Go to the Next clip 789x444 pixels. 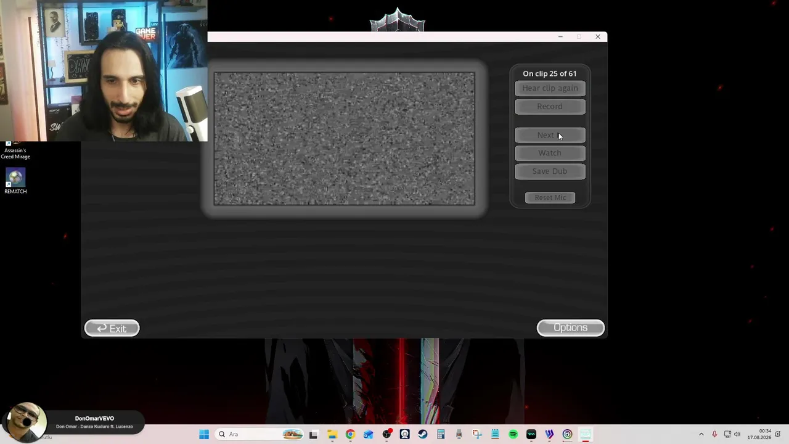tap(550, 135)
